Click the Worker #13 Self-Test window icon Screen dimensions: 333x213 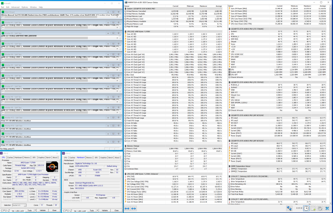[x=3, y=118]
